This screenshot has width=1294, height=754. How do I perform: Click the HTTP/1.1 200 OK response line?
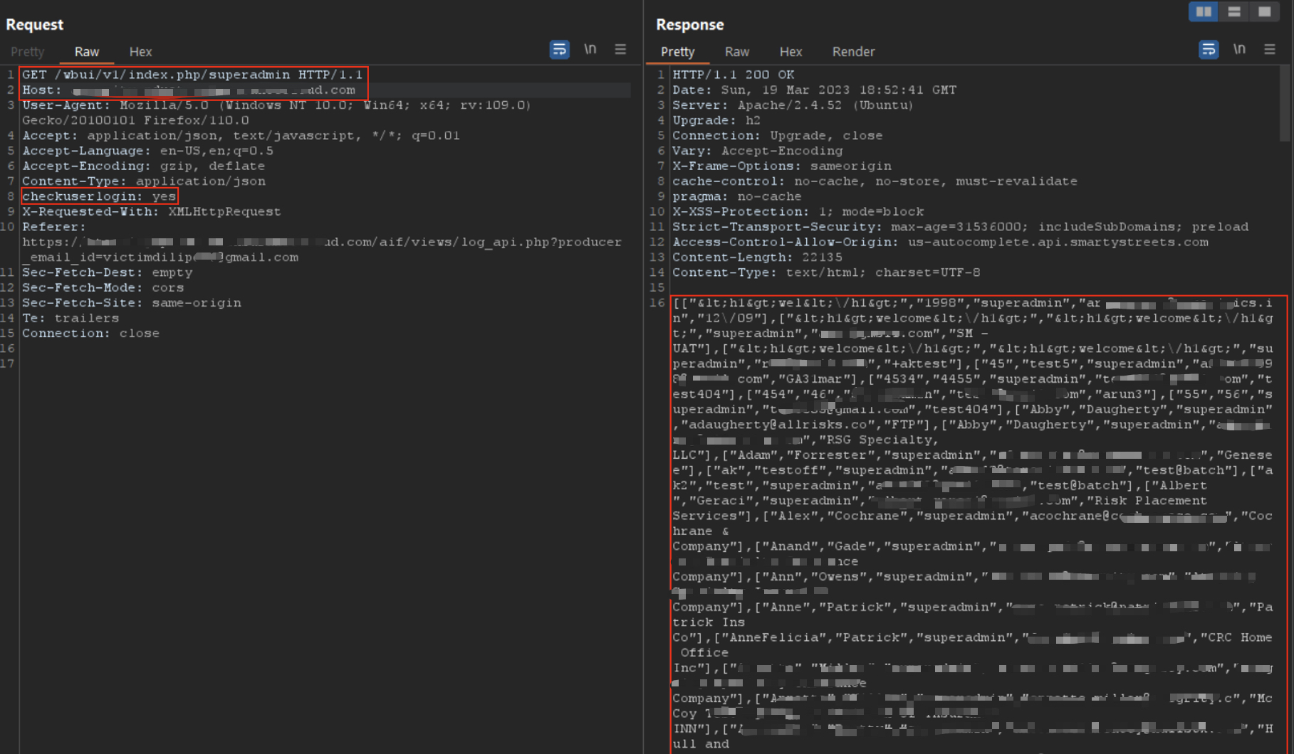[x=733, y=75]
